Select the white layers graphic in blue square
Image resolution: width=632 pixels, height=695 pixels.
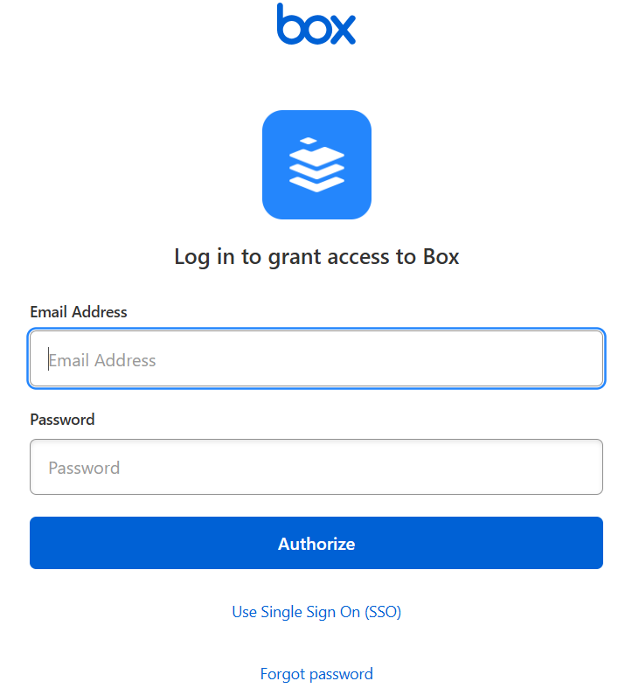click(316, 164)
